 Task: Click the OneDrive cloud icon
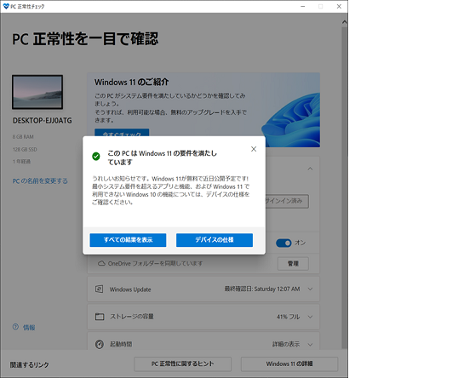(x=101, y=263)
